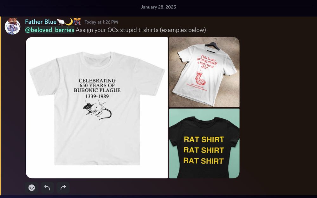317x198 pixels.
Task: Open the smiley add reaction button
Action: coord(31,188)
